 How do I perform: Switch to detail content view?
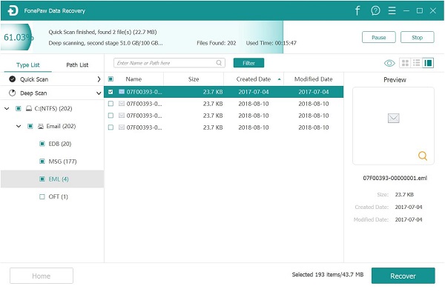428,63
